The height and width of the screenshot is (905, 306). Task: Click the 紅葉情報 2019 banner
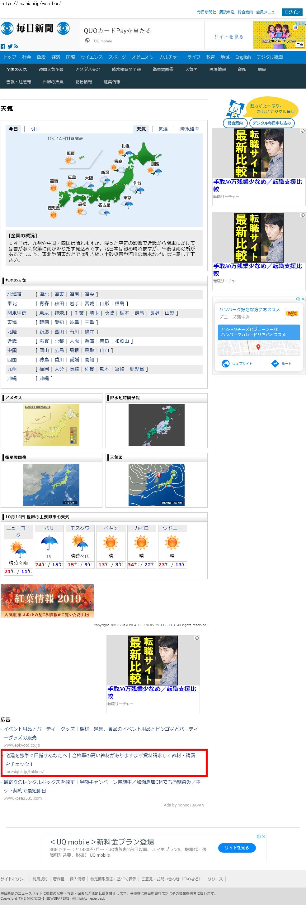click(x=47, y=601)
